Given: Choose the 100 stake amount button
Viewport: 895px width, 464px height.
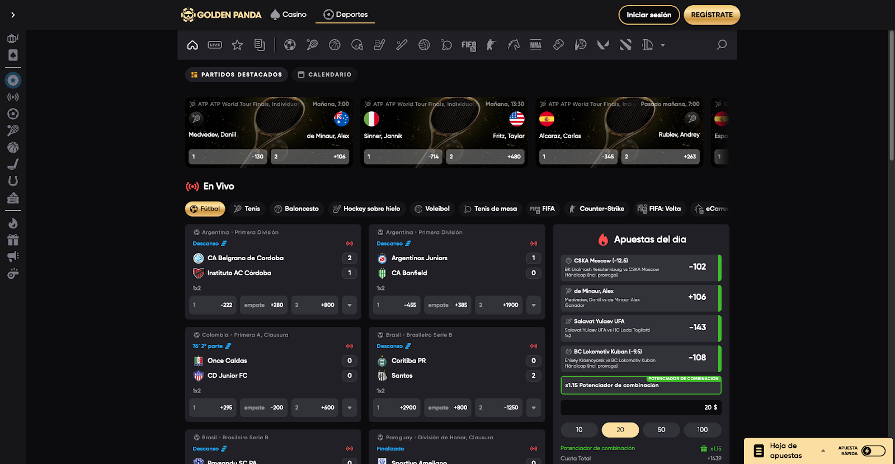Looking at the screenshot, I should (703, 430).
